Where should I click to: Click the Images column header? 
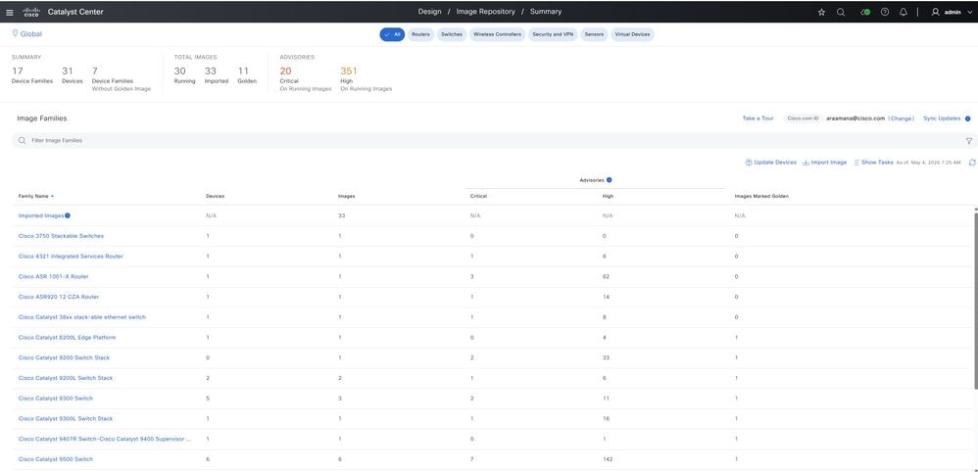pyautogui.click(x=346, y=197)
